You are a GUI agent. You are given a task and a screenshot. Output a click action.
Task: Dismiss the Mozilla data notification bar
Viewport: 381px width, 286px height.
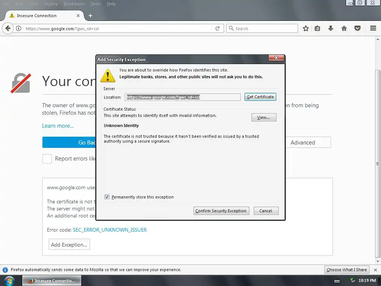[375, 270]
